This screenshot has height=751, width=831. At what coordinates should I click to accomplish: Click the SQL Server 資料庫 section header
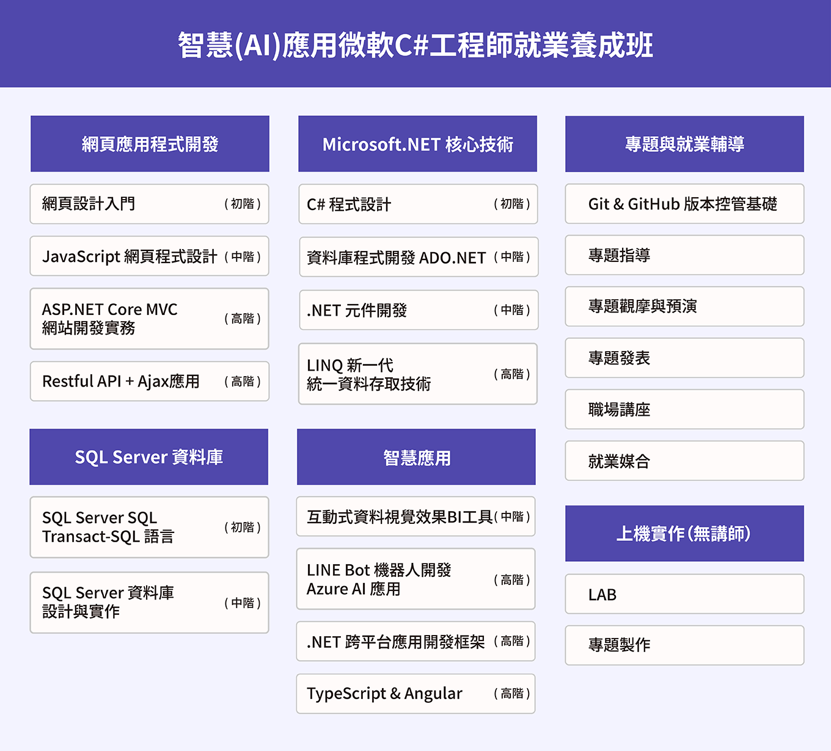[x=149, y=457]
